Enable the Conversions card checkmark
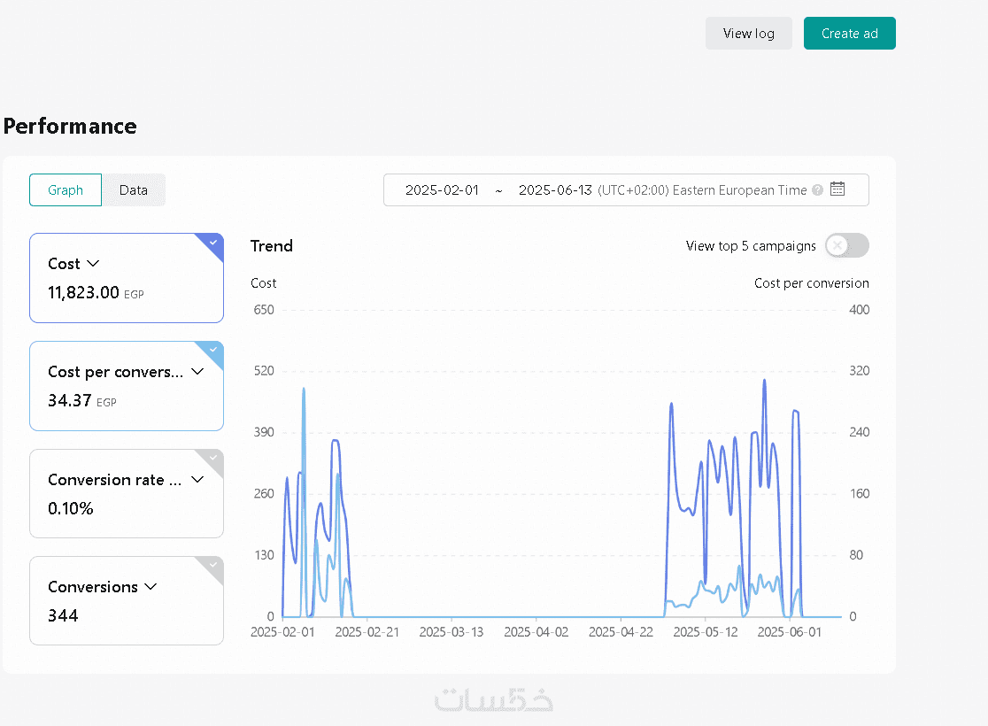The height and width of the screenshot is (726, 988). 213,566
